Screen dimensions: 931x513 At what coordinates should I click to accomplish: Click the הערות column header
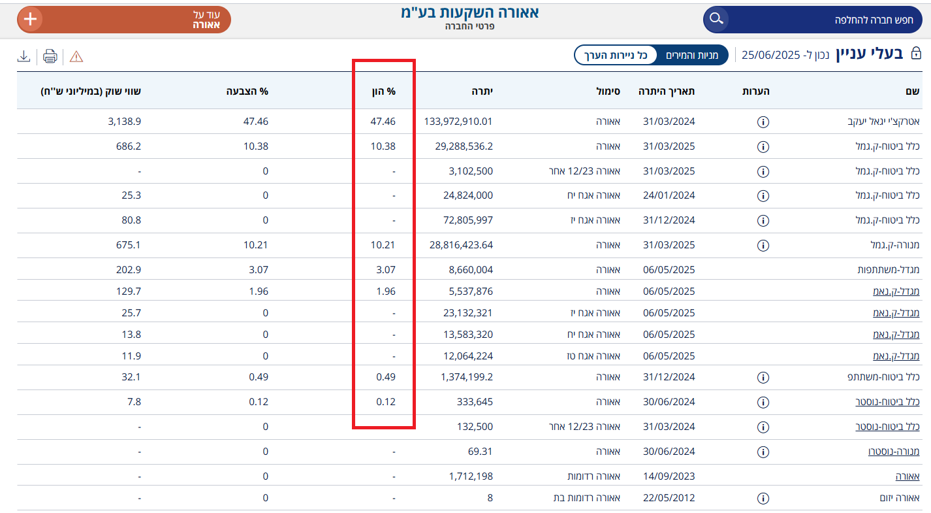point(757,91)
